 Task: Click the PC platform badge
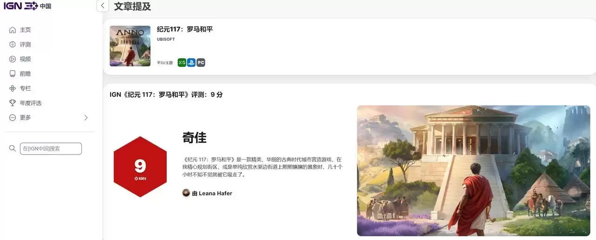(201, 62)
